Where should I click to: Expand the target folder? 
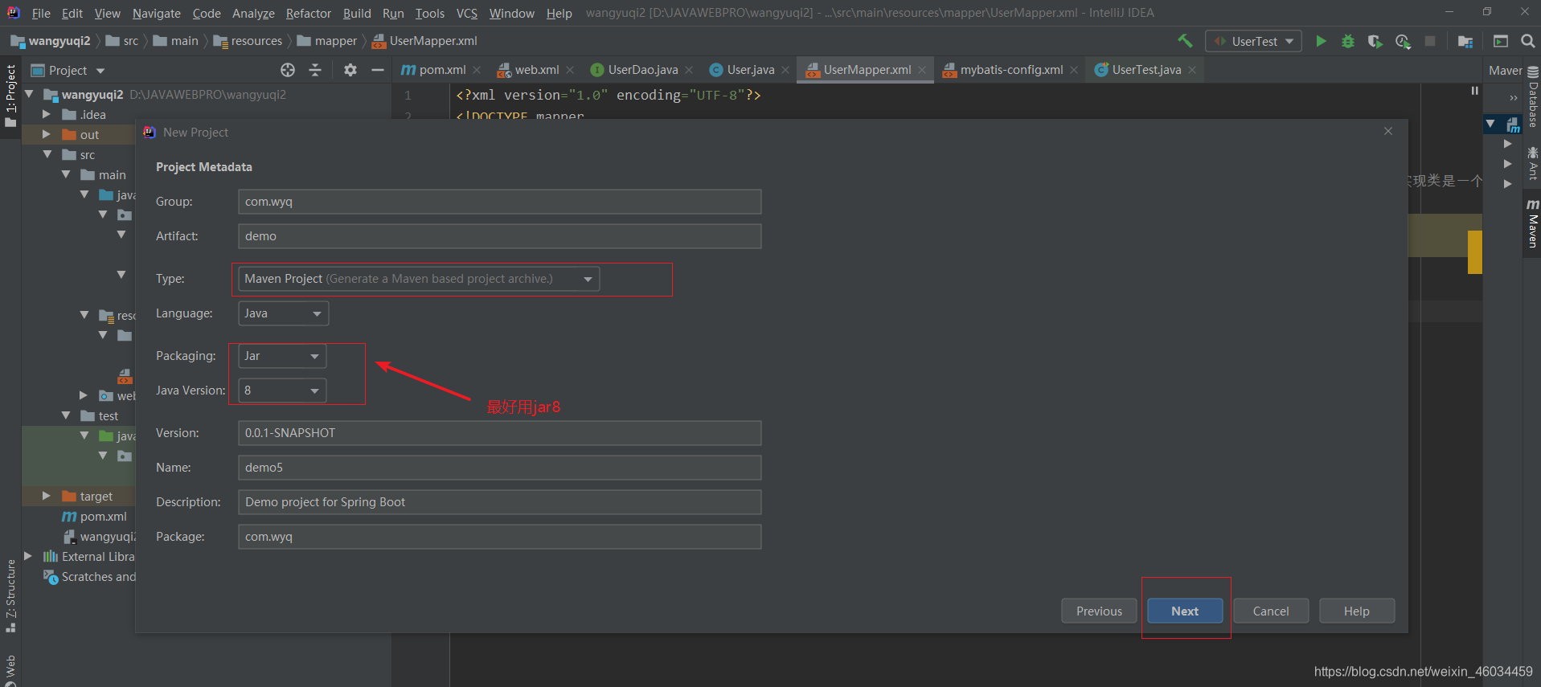tap(47, 496)
